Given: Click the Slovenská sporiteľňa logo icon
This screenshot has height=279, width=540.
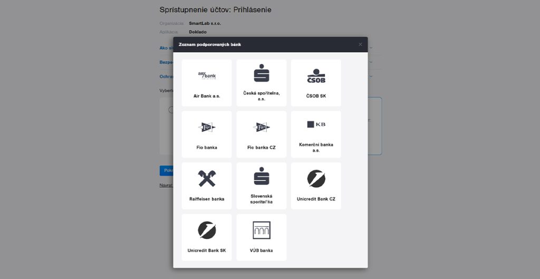Looking at the screenshot, I should (x=262, y=176).
